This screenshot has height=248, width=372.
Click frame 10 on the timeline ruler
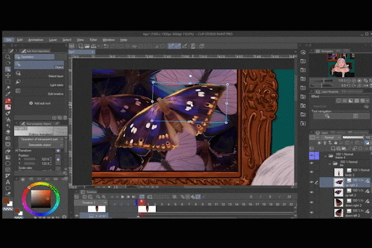209,204
